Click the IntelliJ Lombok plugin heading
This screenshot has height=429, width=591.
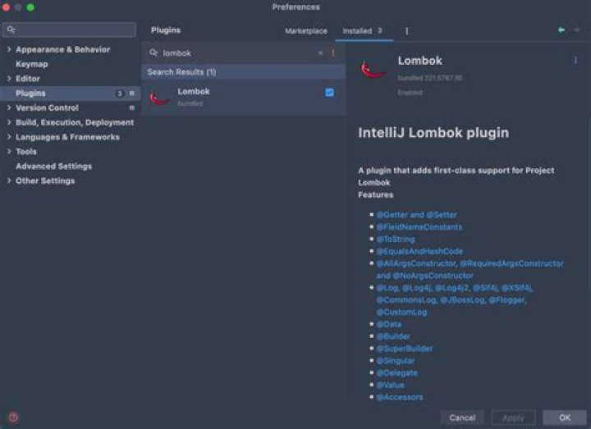tap(433, 133)
